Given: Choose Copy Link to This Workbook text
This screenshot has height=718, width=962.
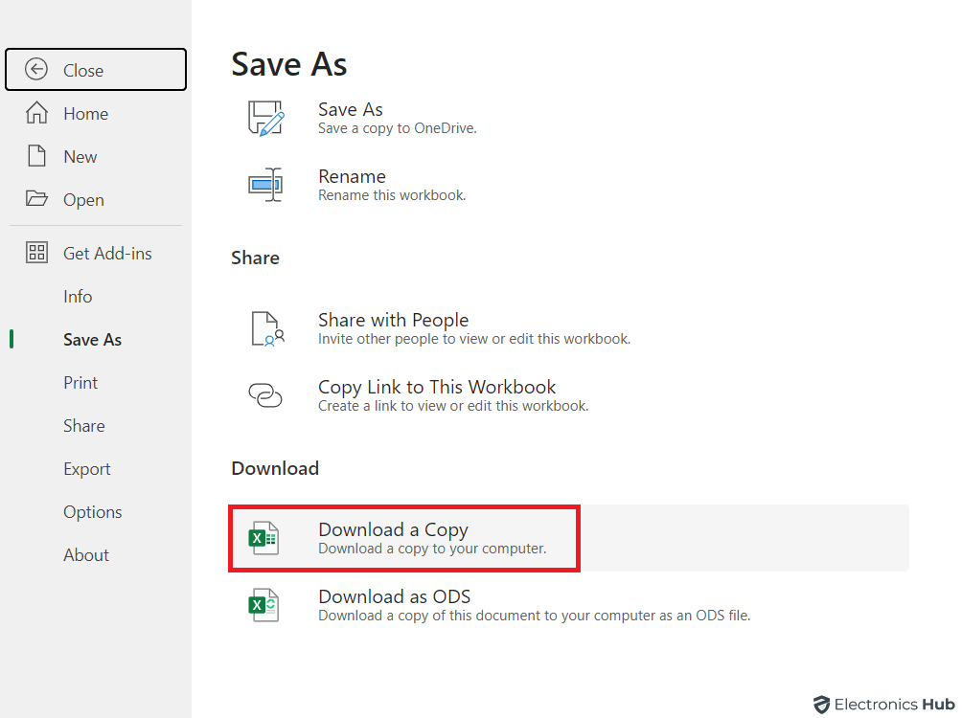Looking at the screenshot, I should coord(437,387).
